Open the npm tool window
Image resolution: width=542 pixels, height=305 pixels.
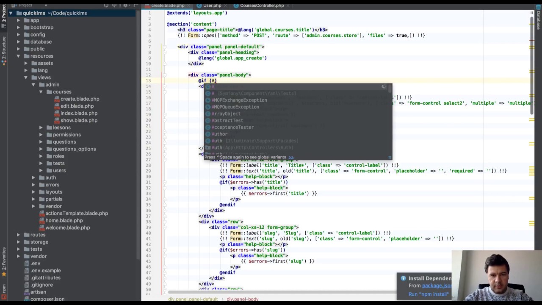4,288
